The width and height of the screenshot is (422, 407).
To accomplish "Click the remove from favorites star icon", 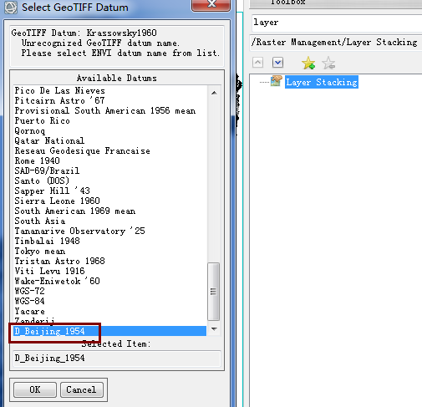I will click(x=328, y=63).
